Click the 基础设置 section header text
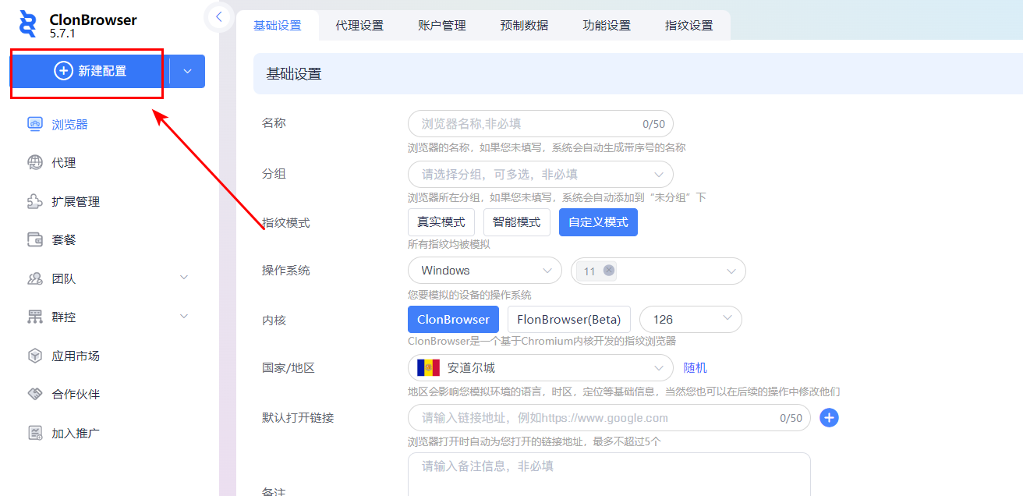This screenshot has height=496, width=1023. pyautogui.click(x=294, y=74)
